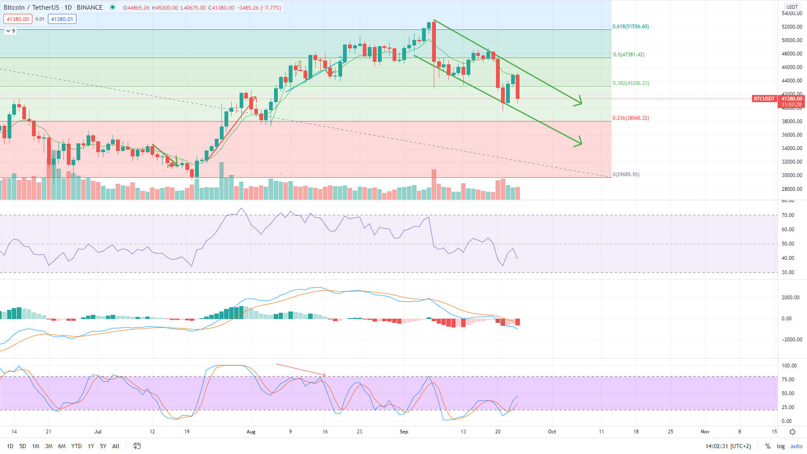The height and width of the screenshot is (454, 807).
Task: Click the 0.618 Fibonacci level label
Action: 630,26
